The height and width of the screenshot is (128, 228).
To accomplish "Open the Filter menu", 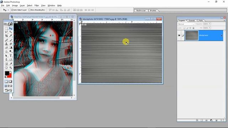I will [x=37, y=6].
